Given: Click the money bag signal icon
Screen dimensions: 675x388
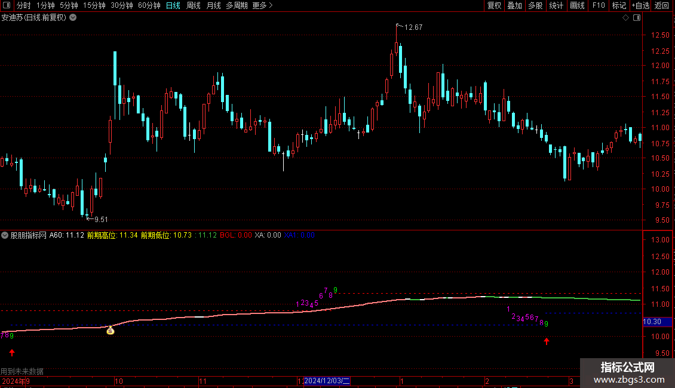Looking at the screenshot, I should tap(110, 330).
